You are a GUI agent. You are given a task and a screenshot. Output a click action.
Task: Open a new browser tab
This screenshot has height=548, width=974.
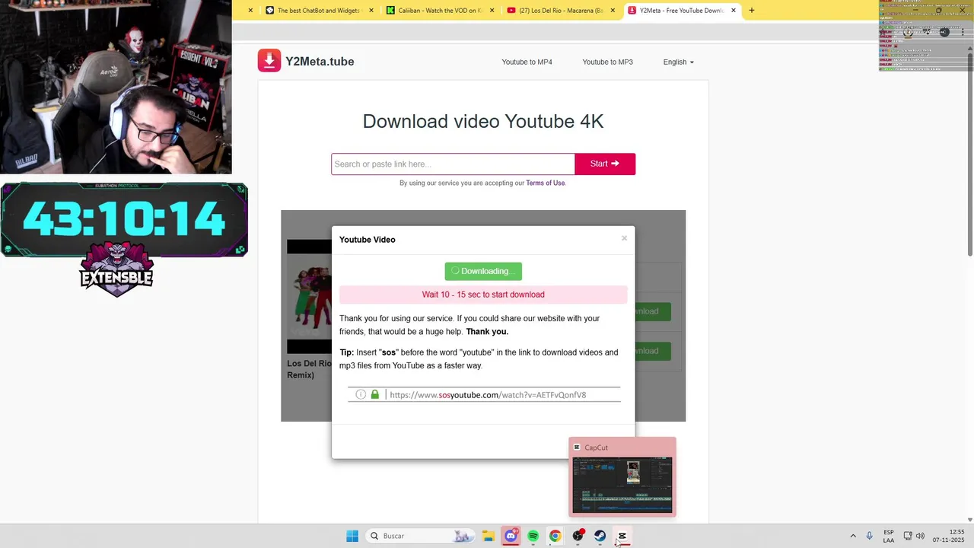tap(752, 11)
